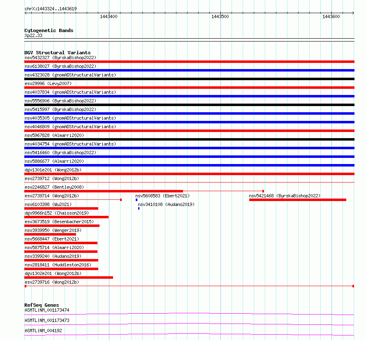
Task: Select the nsv4035305 gnomAD variant label
Action: tap(70, 118)
